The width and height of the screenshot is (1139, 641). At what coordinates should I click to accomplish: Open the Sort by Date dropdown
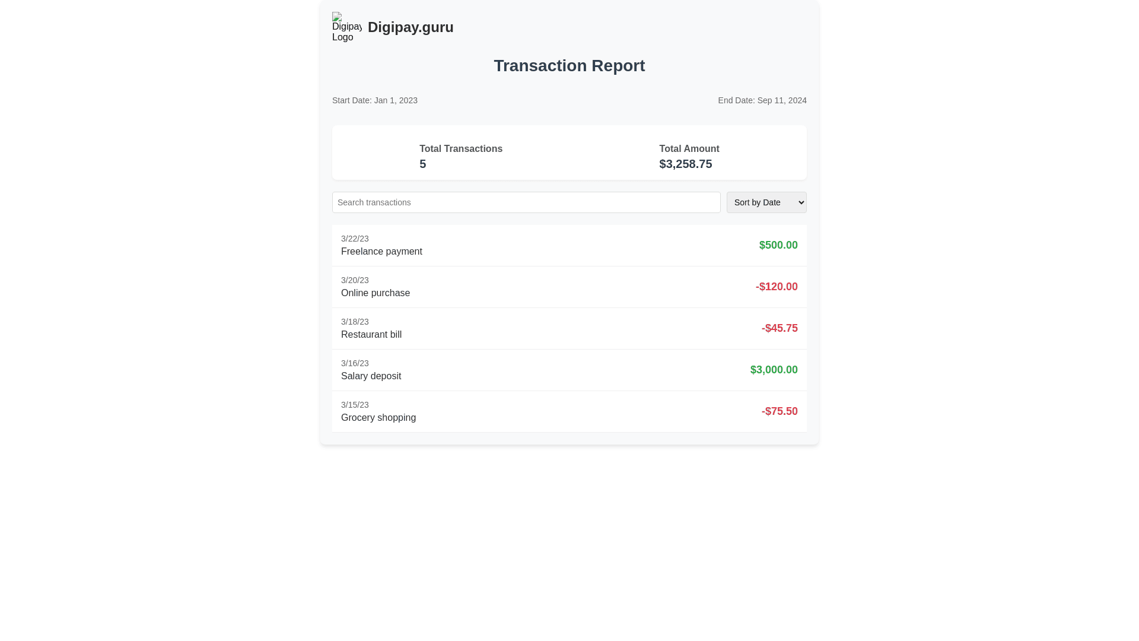tap(766, 202)
